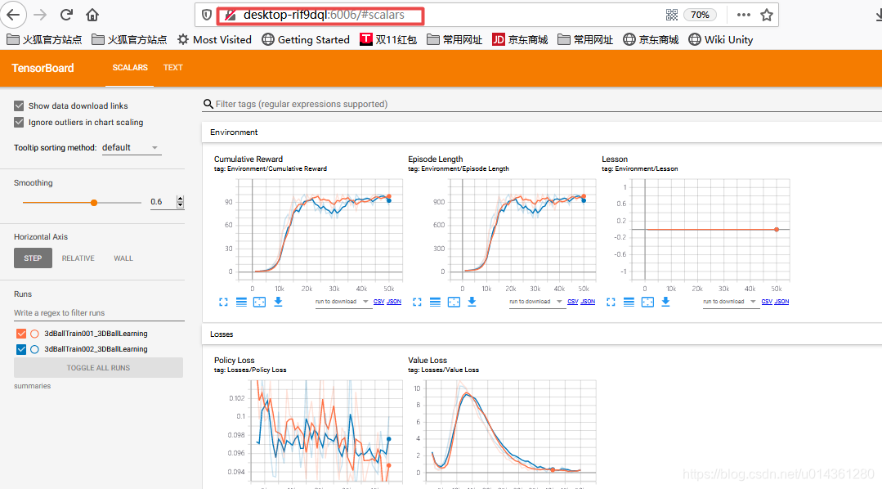Click CSV link under Episode Length chart

pyautogui.click(x=573, y=302)
